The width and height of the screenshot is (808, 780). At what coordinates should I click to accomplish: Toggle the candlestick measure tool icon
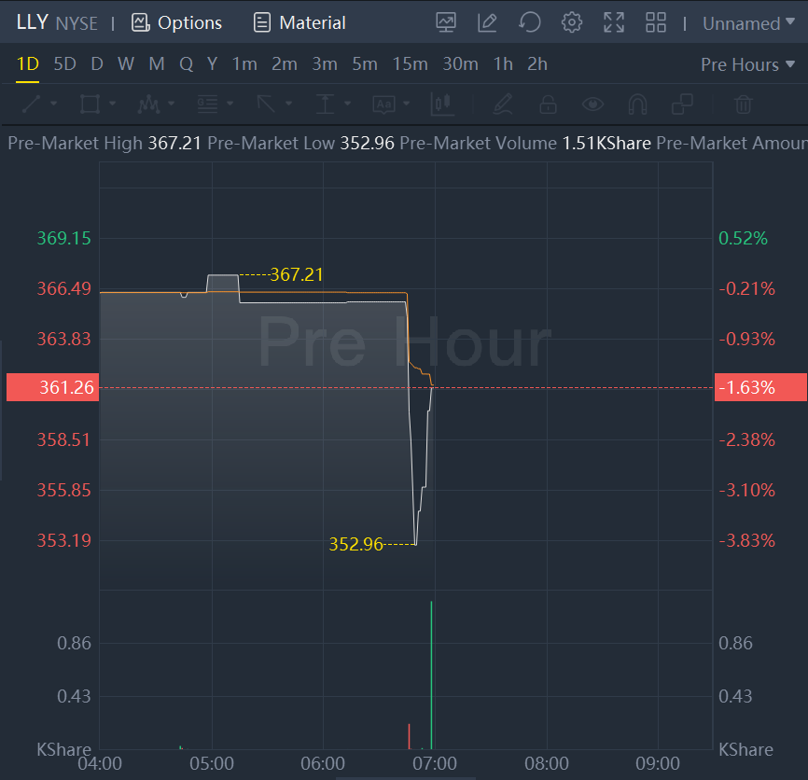(442, 104)
